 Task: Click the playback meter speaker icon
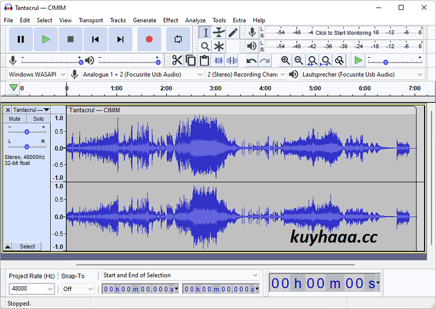pos(252,46)
